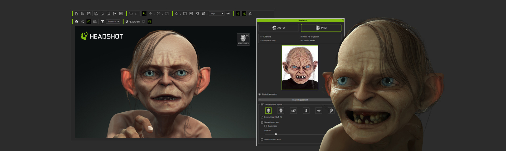
Task: Save the project with floppy icon
Action: [89, 14]
